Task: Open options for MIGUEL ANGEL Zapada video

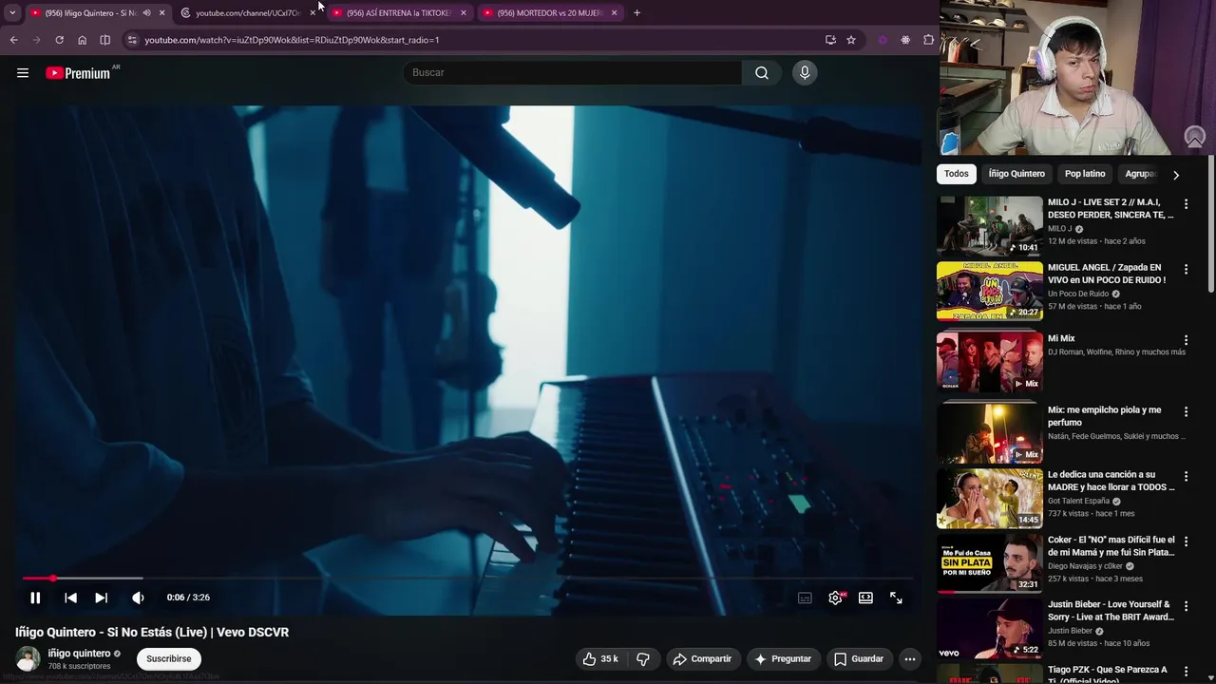Action: tap(1186, 270)
